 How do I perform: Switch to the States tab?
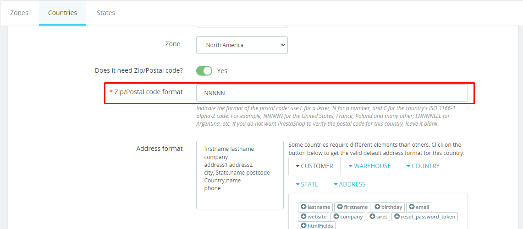(106, 13)
